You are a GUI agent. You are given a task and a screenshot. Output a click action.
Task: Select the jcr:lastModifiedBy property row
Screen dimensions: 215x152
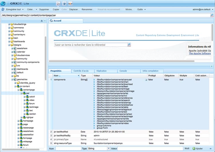[x=129, y=136]
